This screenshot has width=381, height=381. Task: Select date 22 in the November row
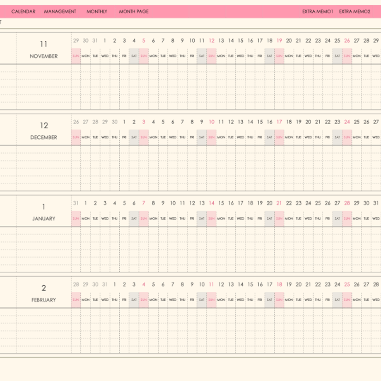tap(309, 41)
